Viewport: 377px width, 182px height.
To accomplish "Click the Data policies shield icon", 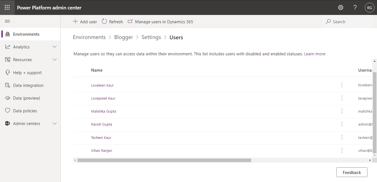I will click(x=8, y=111).
